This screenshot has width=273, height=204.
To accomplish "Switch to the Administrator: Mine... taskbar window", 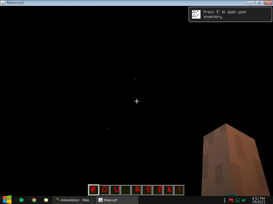I will [74, 200].
